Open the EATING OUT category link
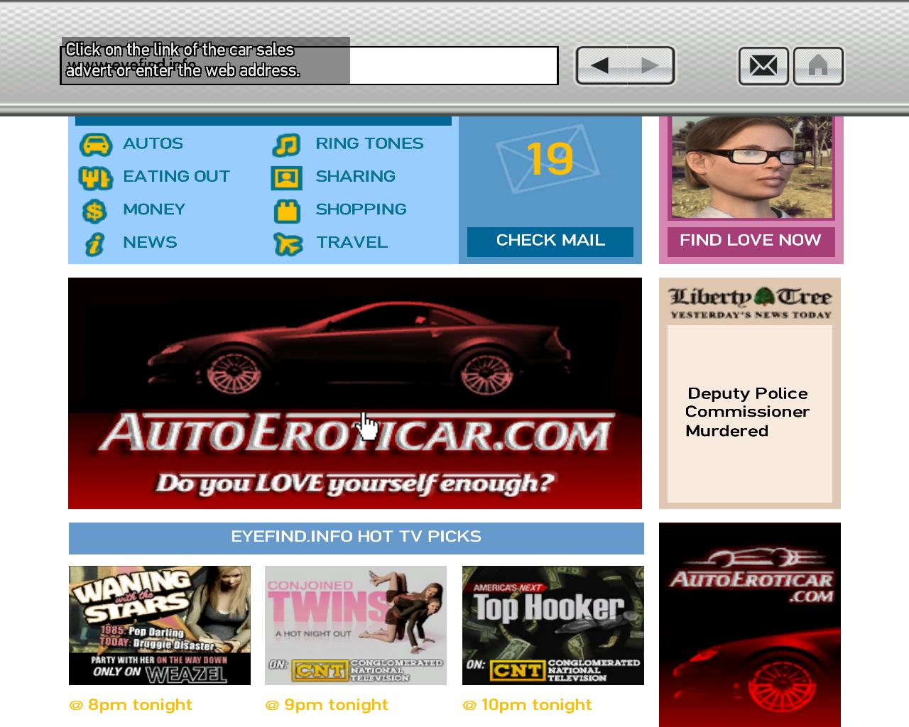This screenshot has width=909, height=727. (x=176, y=176)
